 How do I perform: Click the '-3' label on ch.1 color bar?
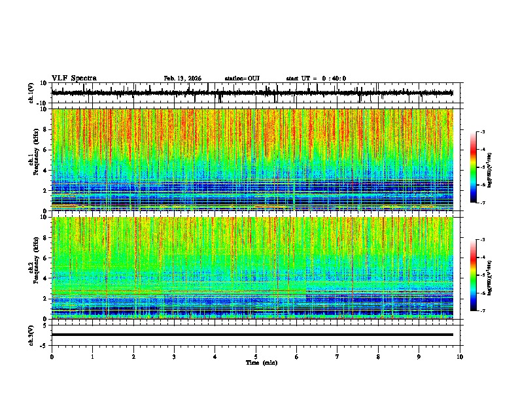coord(482,132)
